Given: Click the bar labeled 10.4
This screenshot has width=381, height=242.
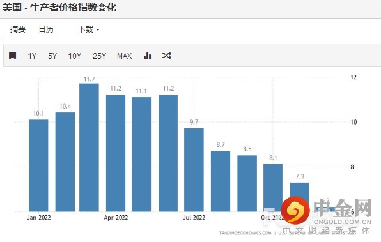Looking at the screenshot, I should click(65, 162).
